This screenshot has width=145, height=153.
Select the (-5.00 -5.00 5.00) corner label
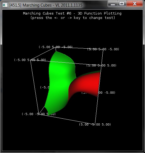[39, 114]
